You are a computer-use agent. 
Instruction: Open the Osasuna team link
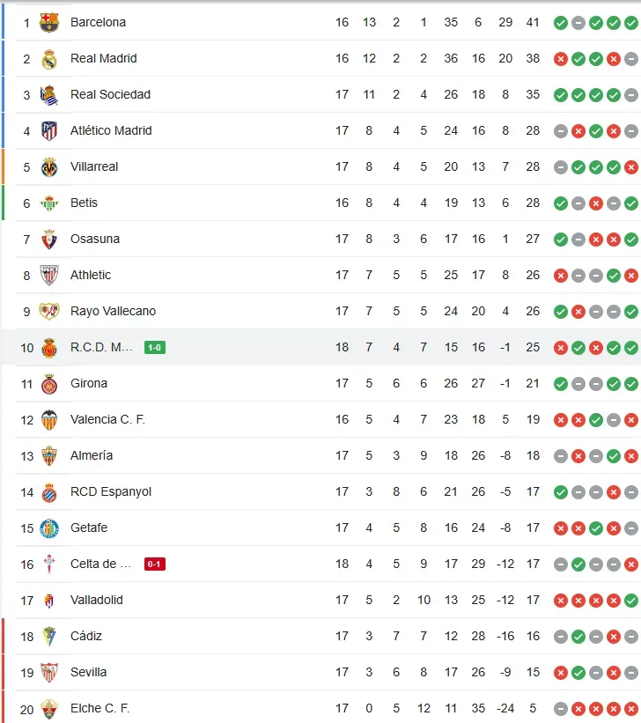[x=95, y=239]
